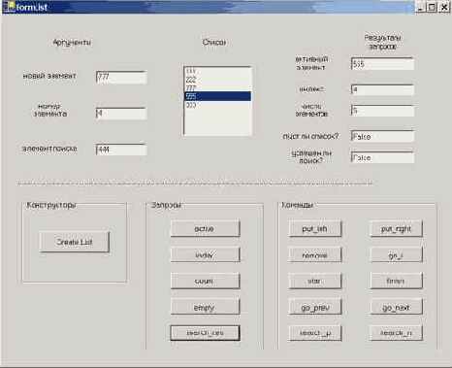452x368 pixels.
Task: Click the search_next button in Команды group
Action: pyautogui.click(x=396, y=333)
